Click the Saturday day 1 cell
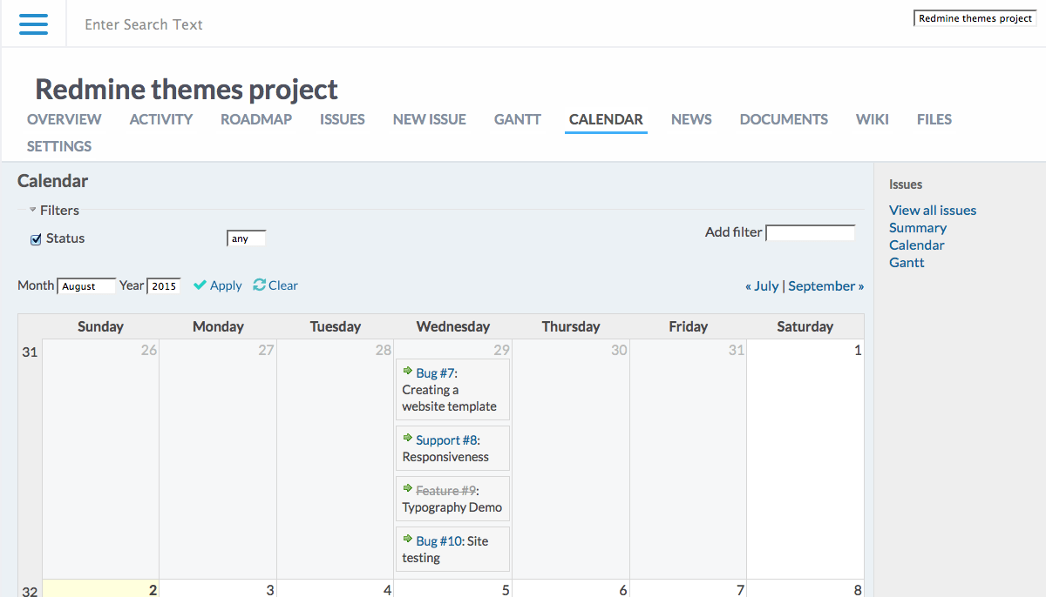This screenshot has width=1046, height=597. (805, 459)
